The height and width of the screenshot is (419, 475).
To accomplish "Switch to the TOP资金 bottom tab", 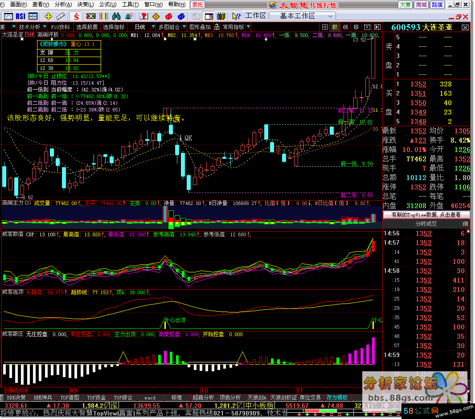I will tap(96, 398).
